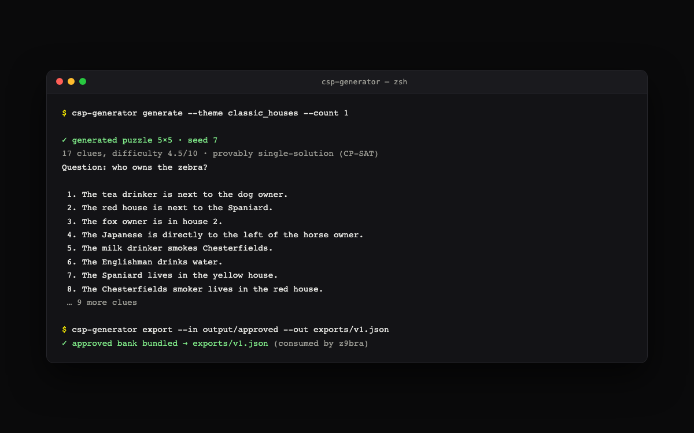Click the '… 9 more clues' line
Image resolution: width=694 pixels, height=433 pixels.
point(102,303)
